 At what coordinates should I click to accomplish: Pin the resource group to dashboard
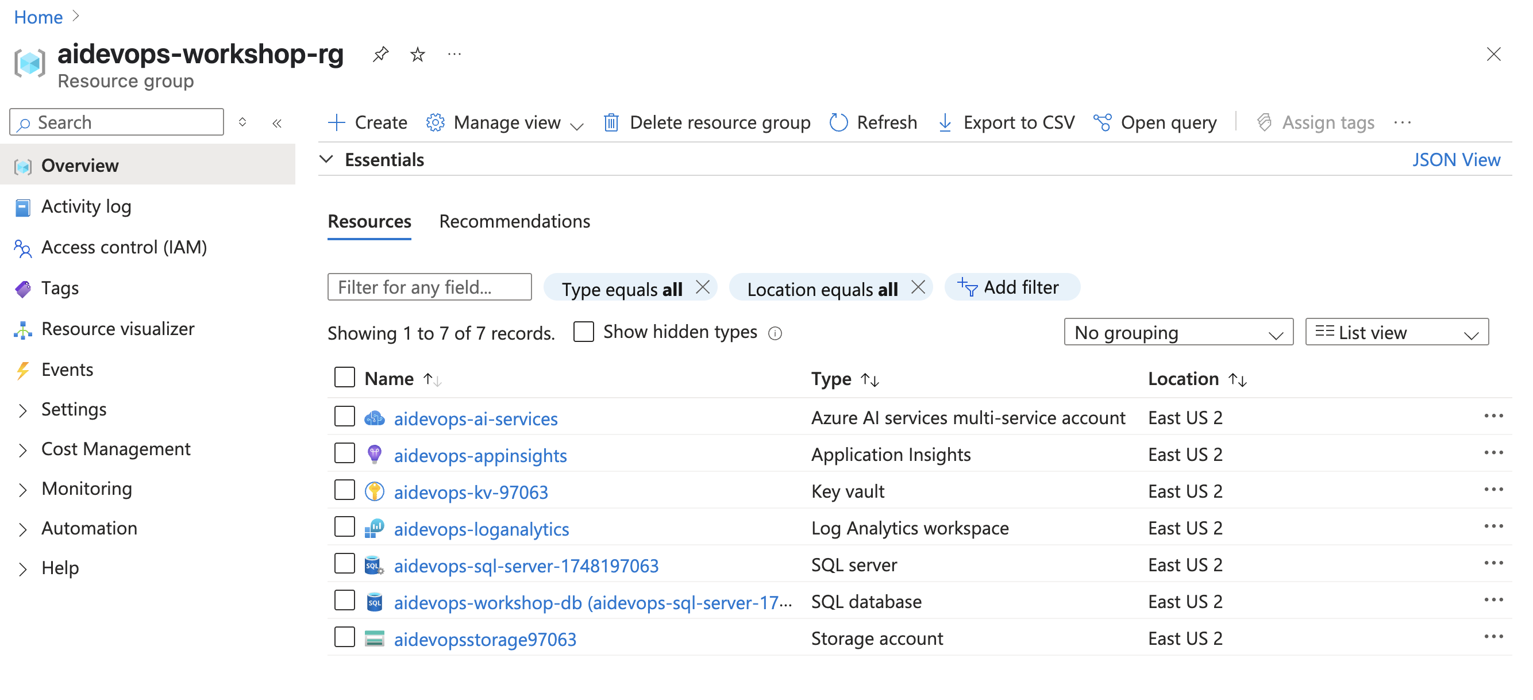[380, 54]
